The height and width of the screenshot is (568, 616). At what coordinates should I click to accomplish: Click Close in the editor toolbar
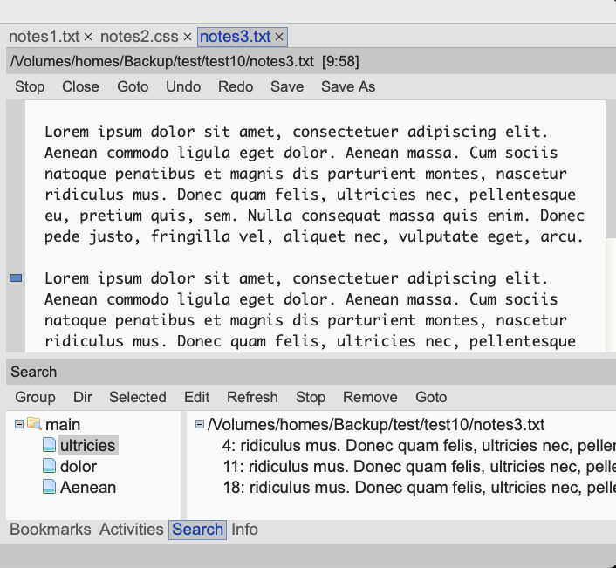pos(80,86)
